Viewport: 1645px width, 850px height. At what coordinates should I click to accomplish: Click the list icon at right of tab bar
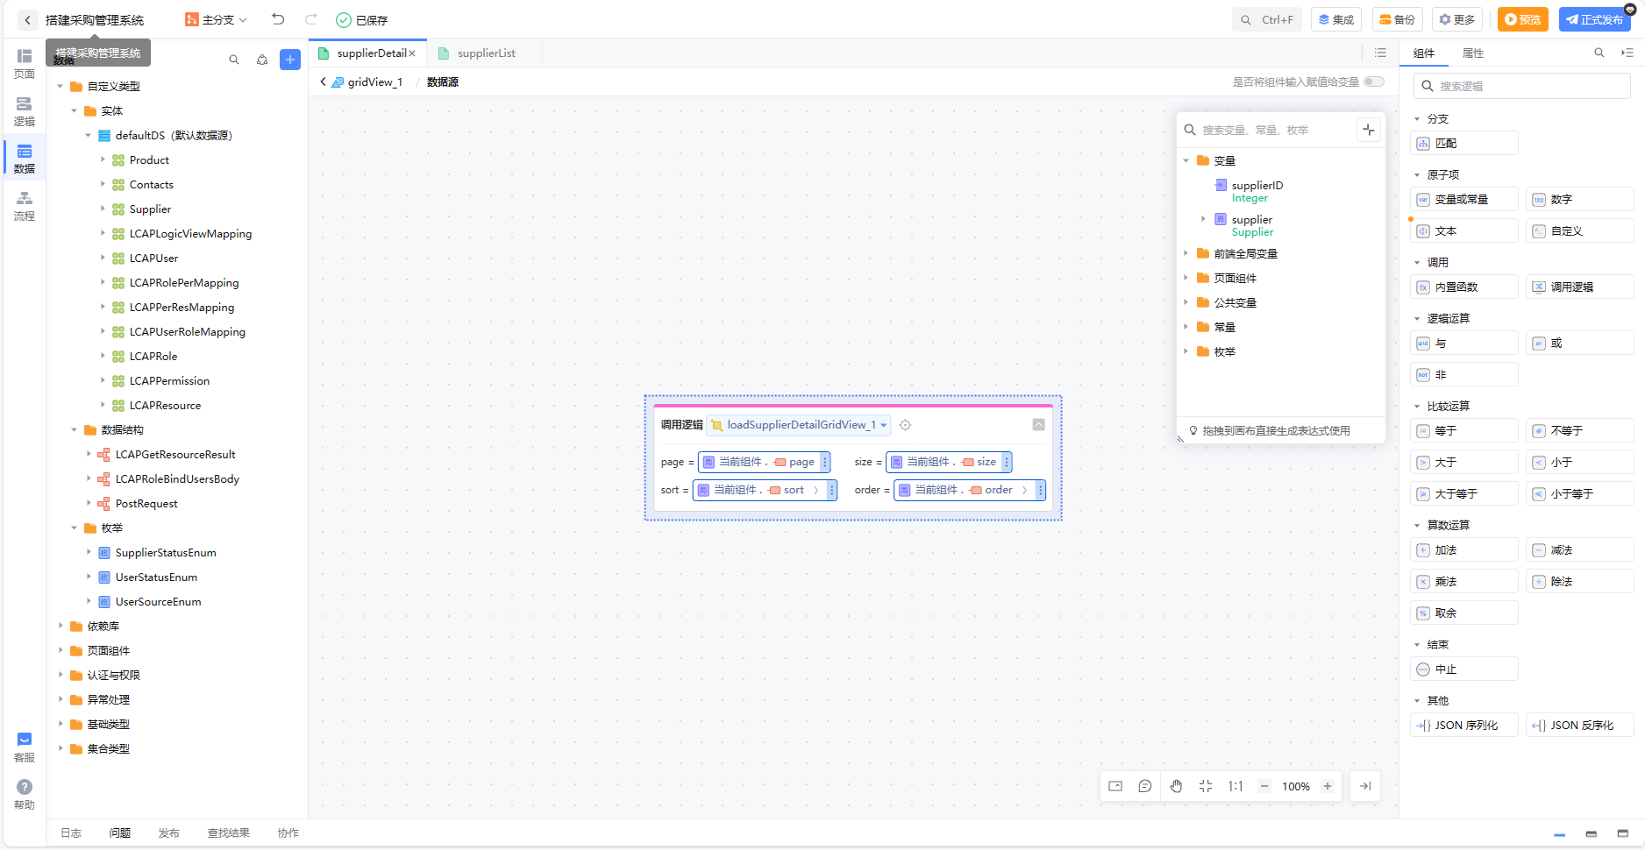tap(1380, 53)
